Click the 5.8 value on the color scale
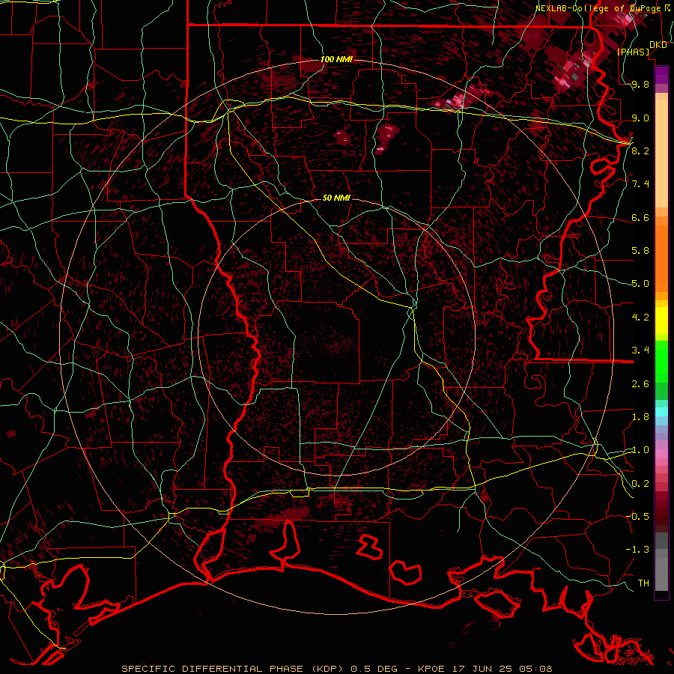Image resolution: width=674 pixels, height=674 pixels. (640, 251)
